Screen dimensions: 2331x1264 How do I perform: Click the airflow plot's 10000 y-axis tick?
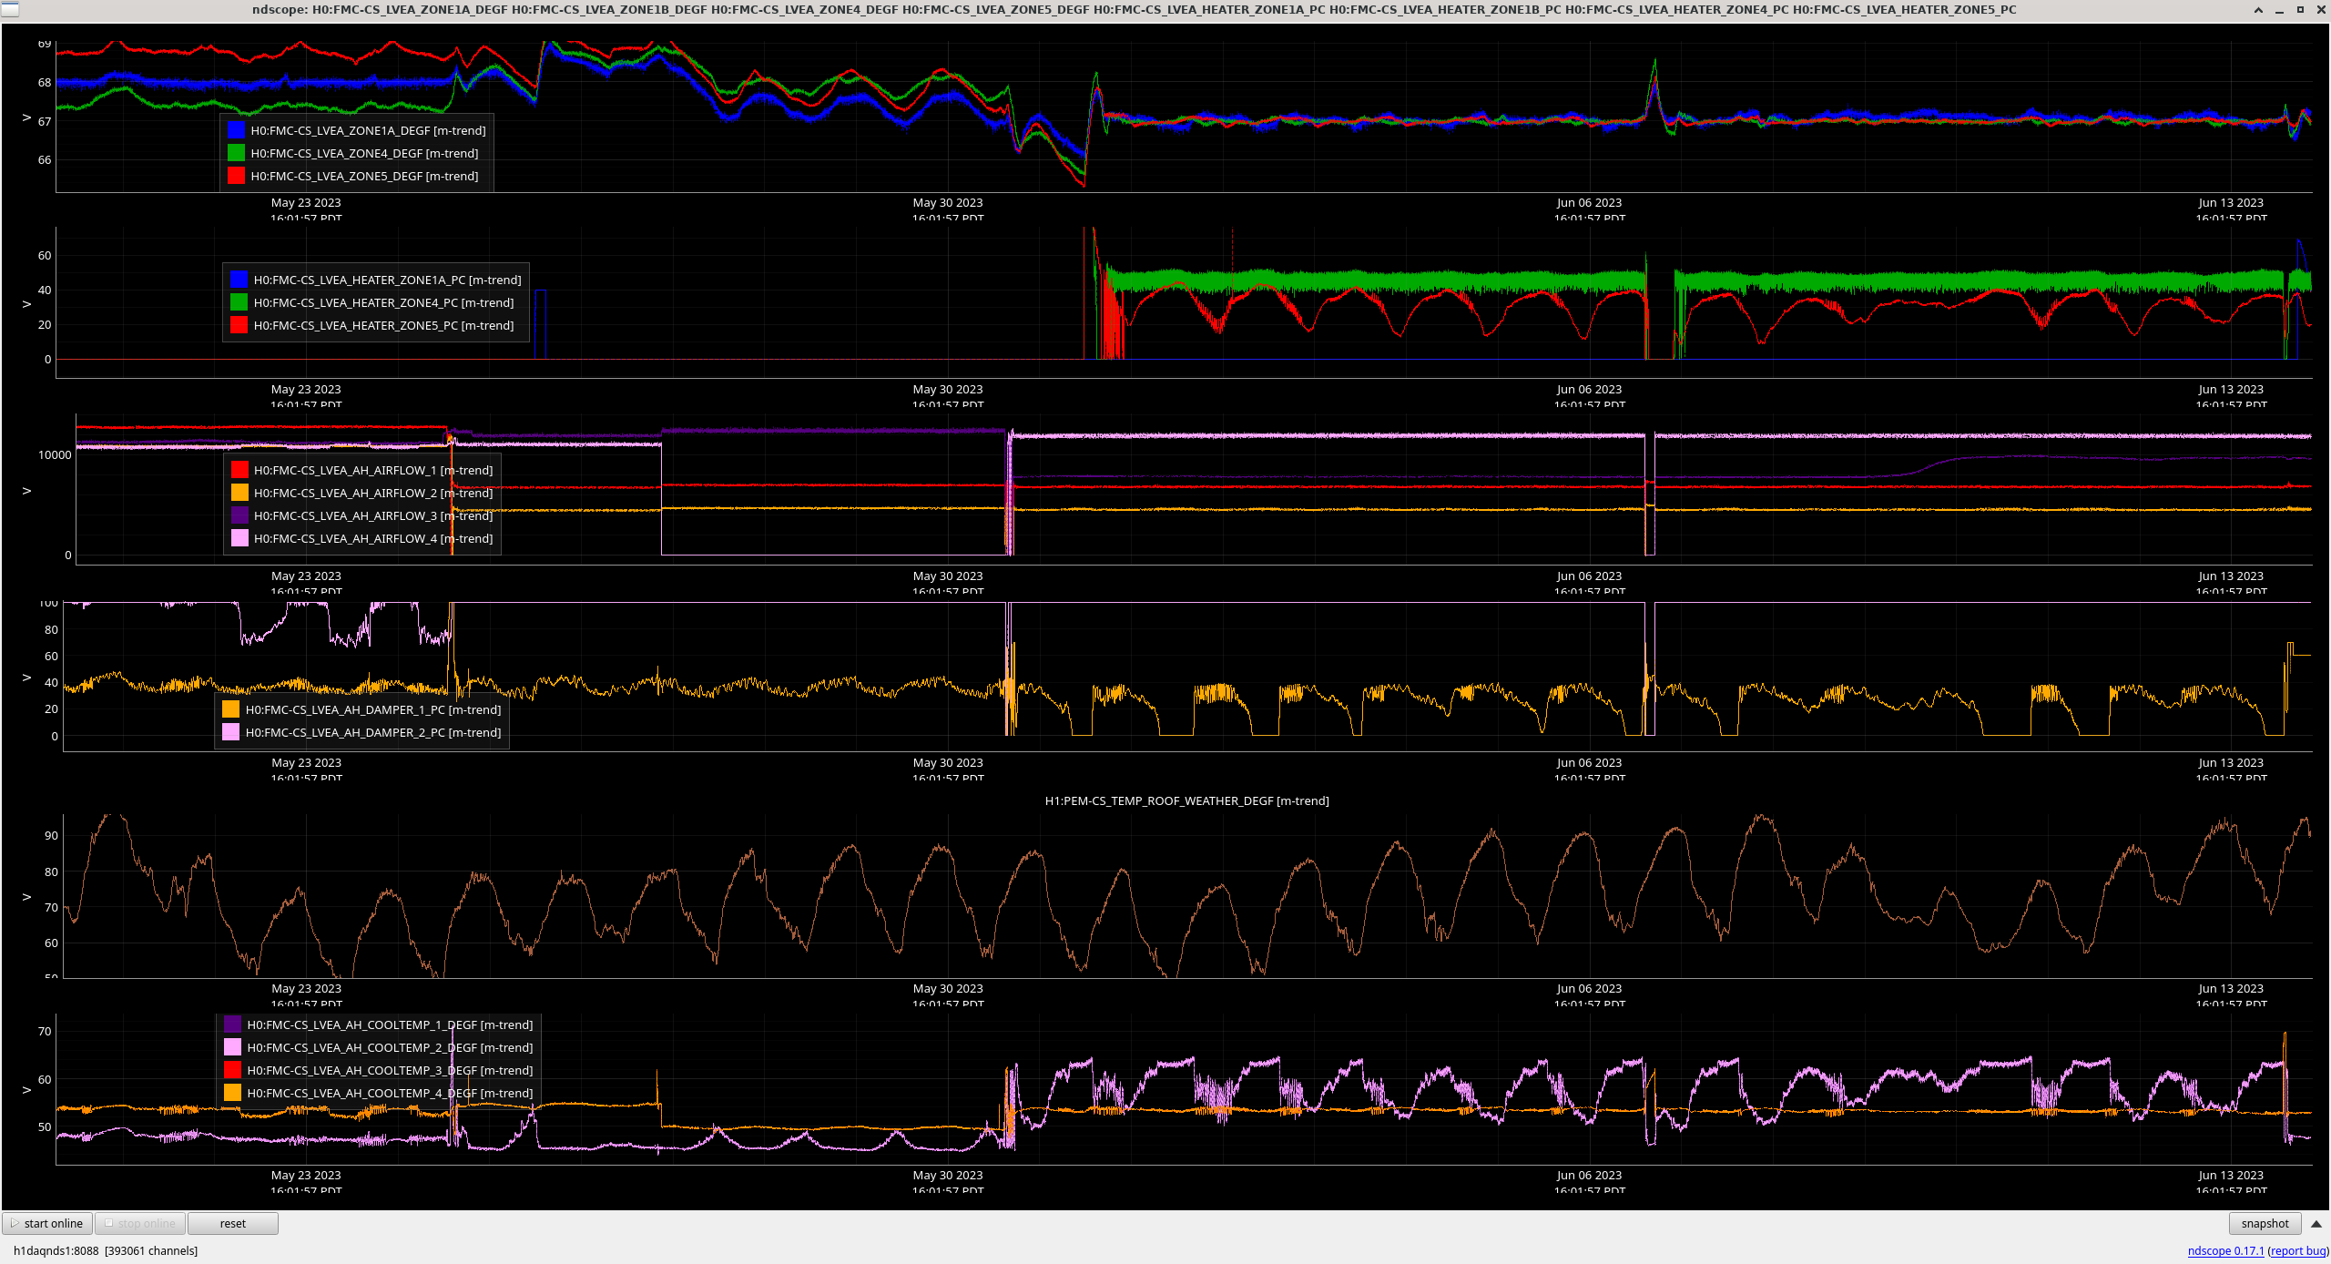[x=55, y=455]
